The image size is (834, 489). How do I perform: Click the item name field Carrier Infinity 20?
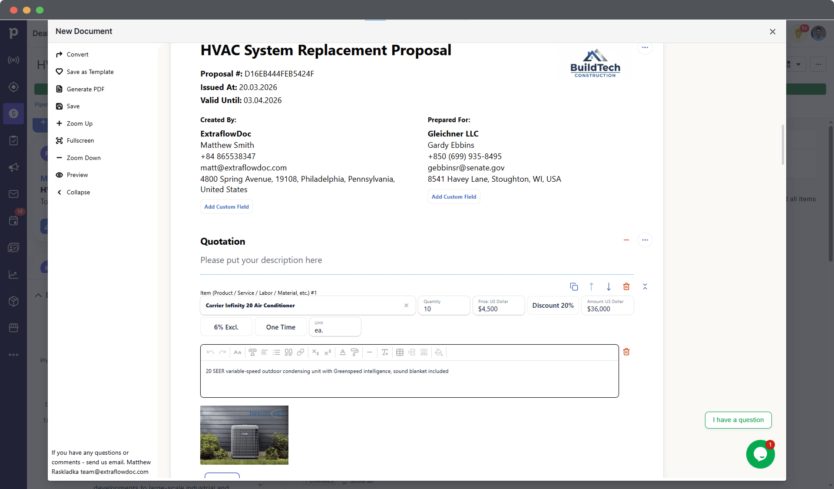point(308,306)
